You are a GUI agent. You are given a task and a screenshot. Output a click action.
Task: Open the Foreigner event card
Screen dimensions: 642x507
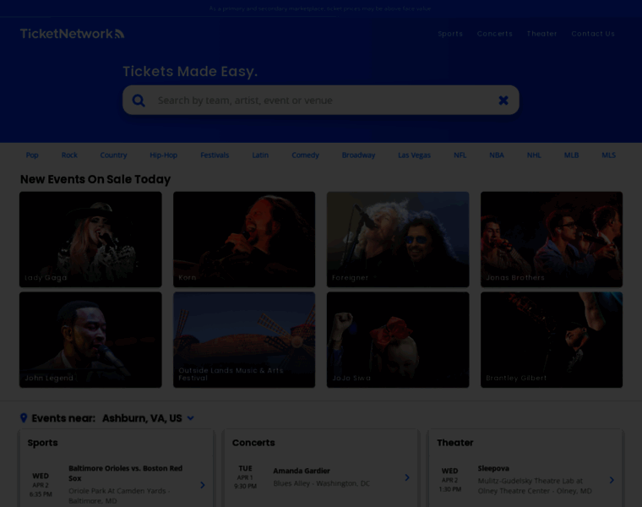(x=398, y=239)
